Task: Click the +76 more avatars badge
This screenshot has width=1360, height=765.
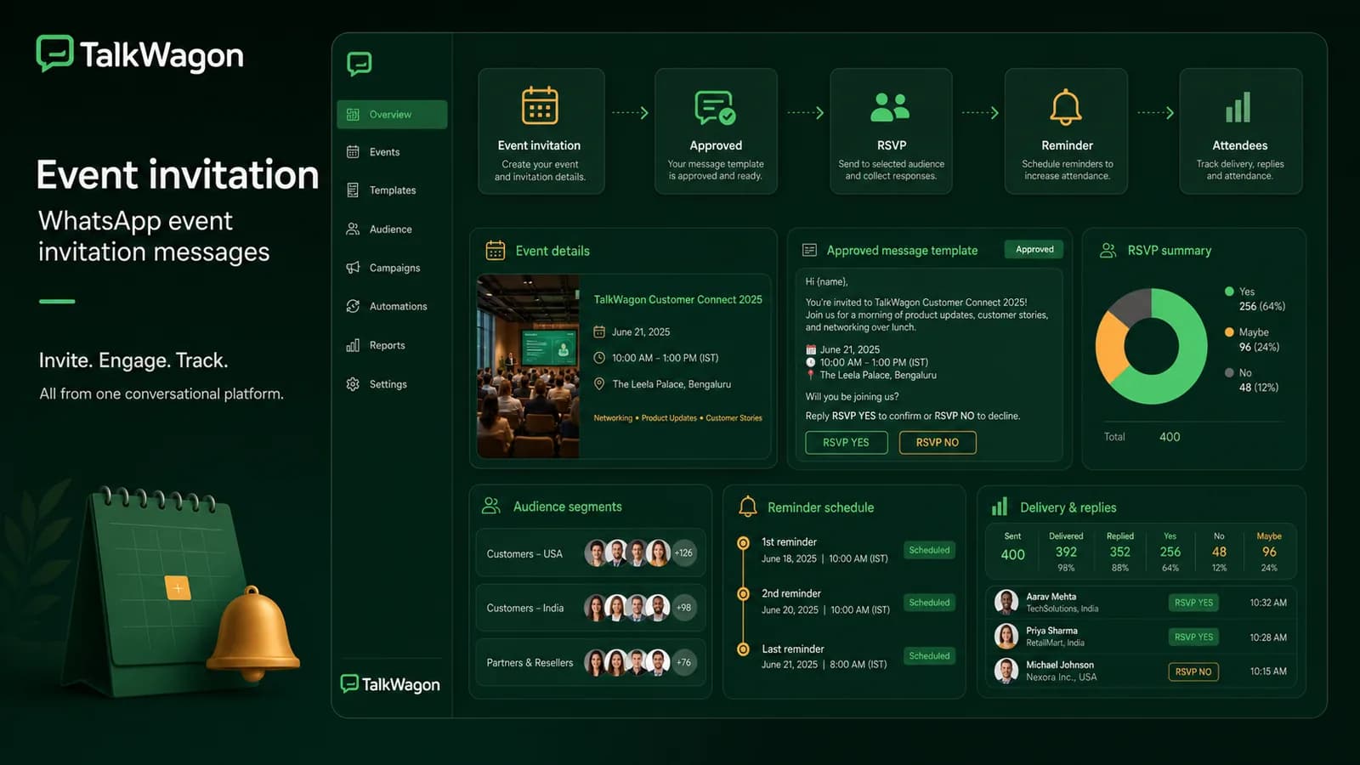Action: tap(683, 662)
